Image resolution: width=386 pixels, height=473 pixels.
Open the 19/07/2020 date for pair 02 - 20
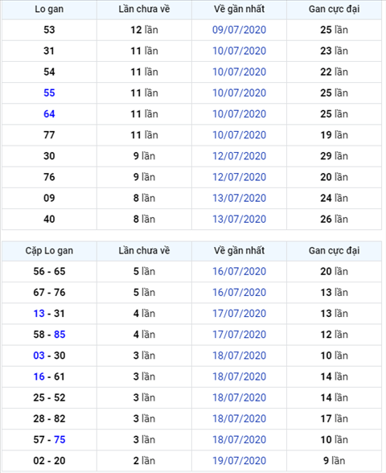[x=239, y=461]
